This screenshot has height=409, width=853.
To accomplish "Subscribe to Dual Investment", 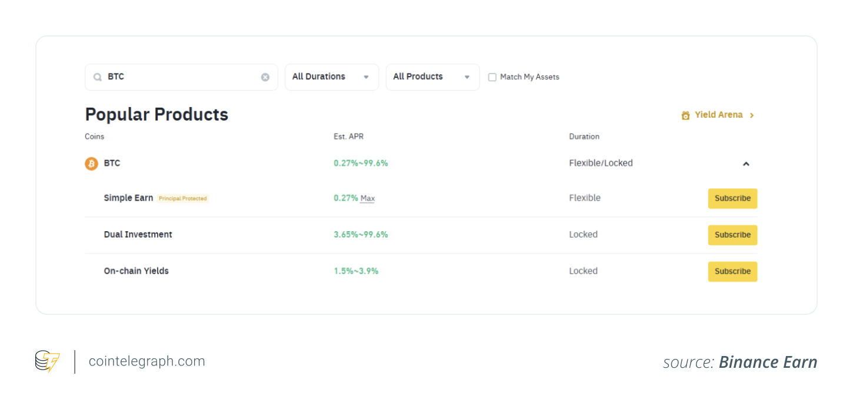I will (732, 235).
